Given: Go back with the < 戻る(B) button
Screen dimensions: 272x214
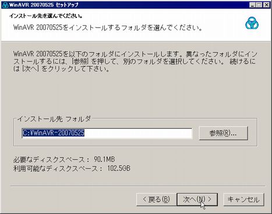Looking at the screenshot, I should tap(156, 199).
